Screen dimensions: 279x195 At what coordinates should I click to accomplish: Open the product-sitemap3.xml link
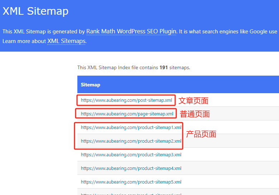pyautogui.click(x=131, y=155)
